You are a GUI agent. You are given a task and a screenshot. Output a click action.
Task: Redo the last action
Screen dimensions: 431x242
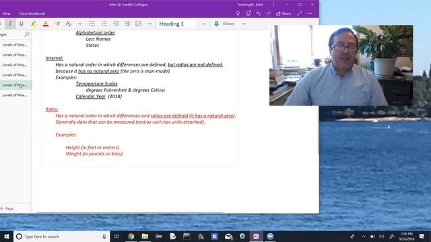pyautogui.click(x=268, y=13)
